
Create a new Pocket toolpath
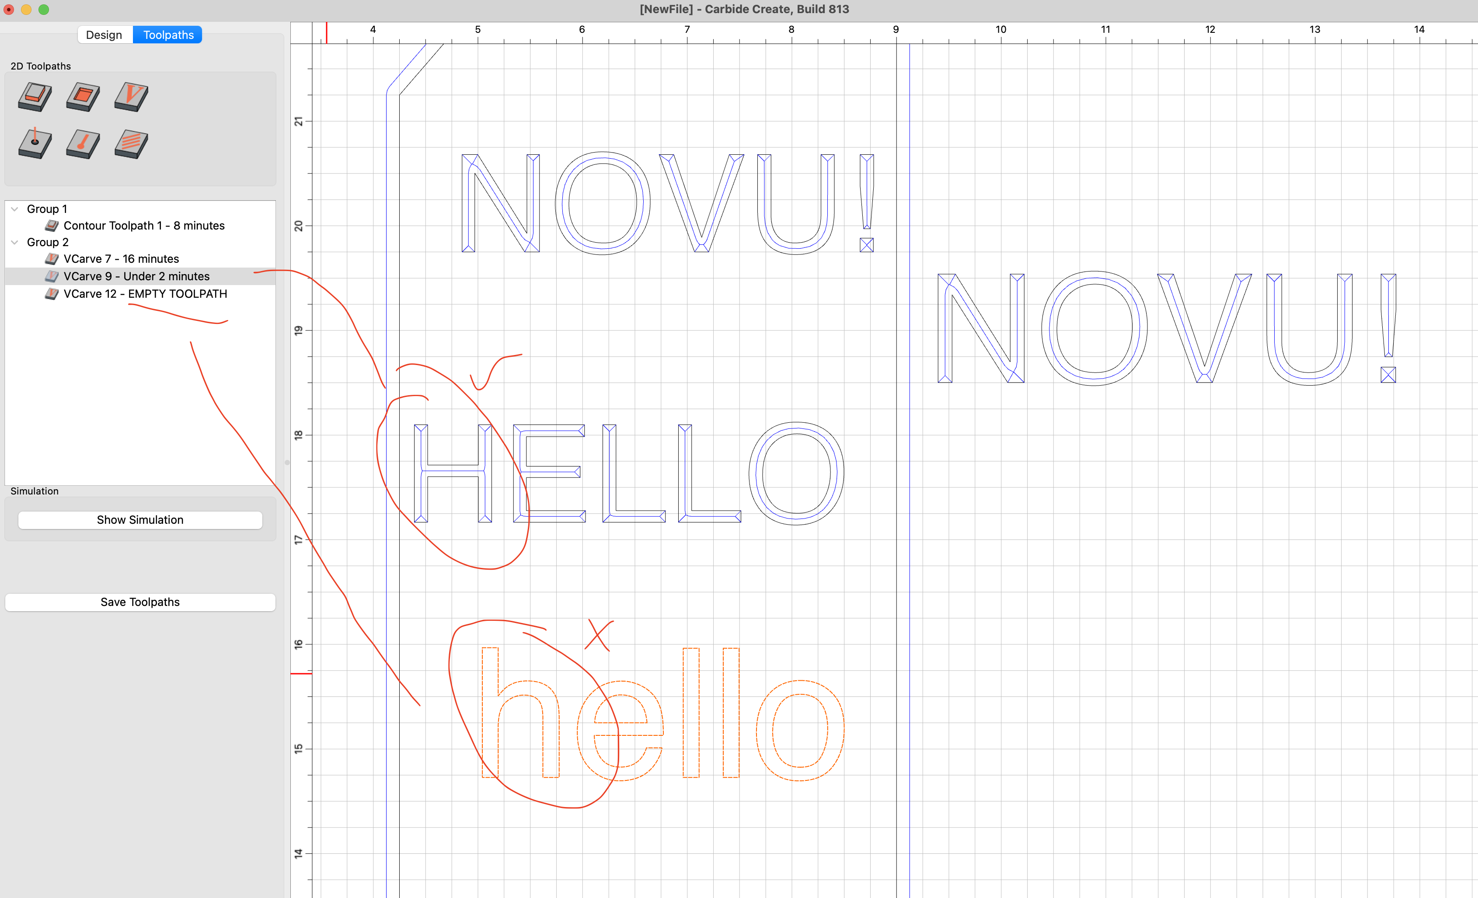point(83,97)
